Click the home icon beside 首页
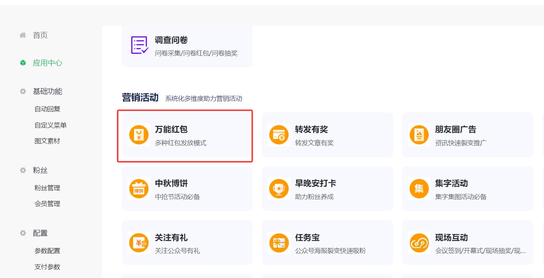Screen dimensions: 544x278 [23, 35]
